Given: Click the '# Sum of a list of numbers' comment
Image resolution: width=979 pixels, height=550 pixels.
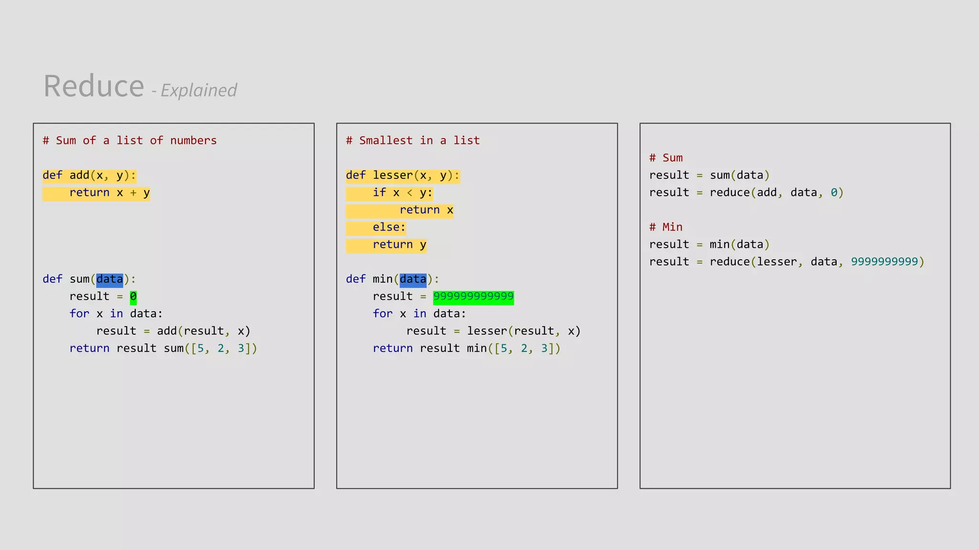Looking at the screenshot, I should pos(130,140).
